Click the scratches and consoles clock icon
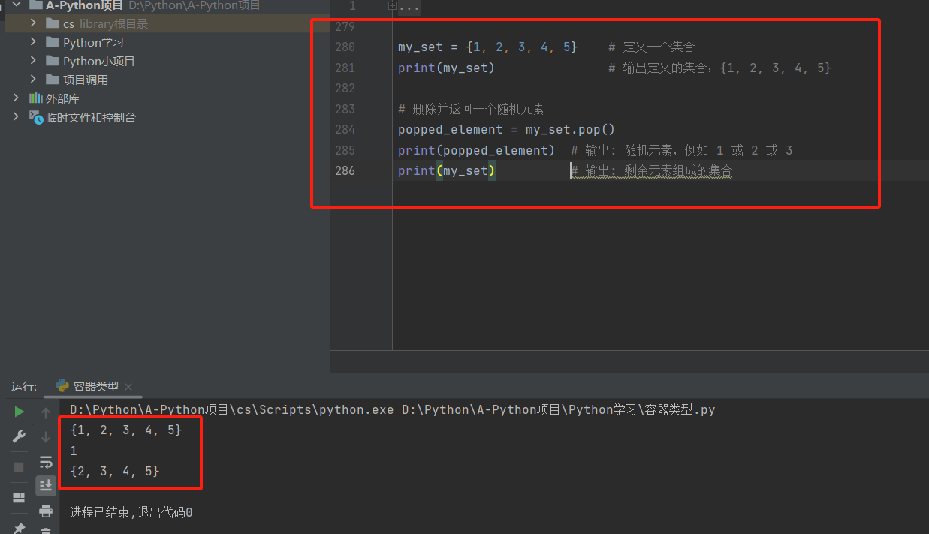Image resolution: width=929 pixels, height=534 pixels. [x=36, y=117]
